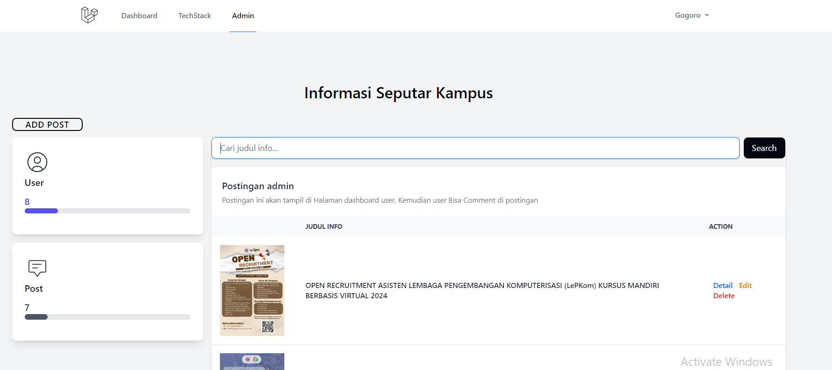Delete the LePKom recruitment post
832x370 pixels.
click(x=724, y=295)
